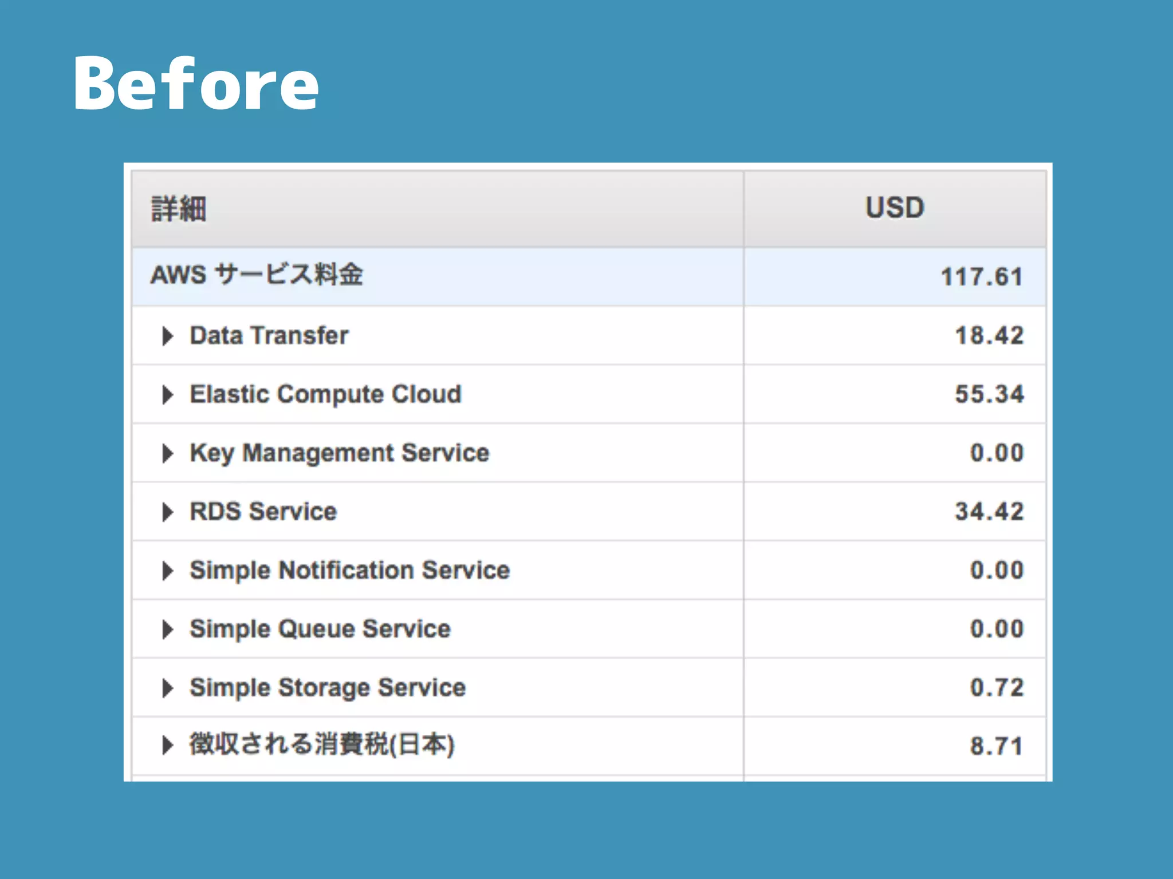Click the Data Transfer label
Screen dimensions: 1173x879
[269, 336]
